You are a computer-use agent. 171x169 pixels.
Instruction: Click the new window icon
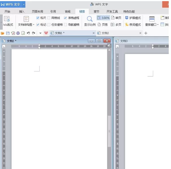[163, 18]
